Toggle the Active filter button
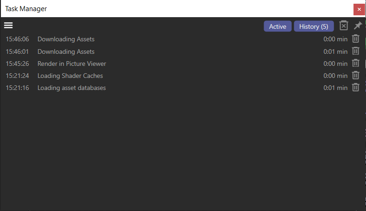The width and height of the screenshot is (366, 211). point(278,26)
